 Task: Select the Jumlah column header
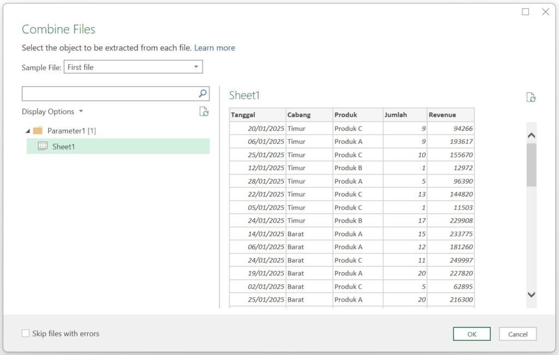click(405, 115)
